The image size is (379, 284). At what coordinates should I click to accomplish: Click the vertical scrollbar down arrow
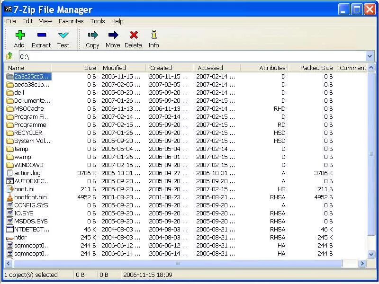pyautogui.click(x=371, y=254)
